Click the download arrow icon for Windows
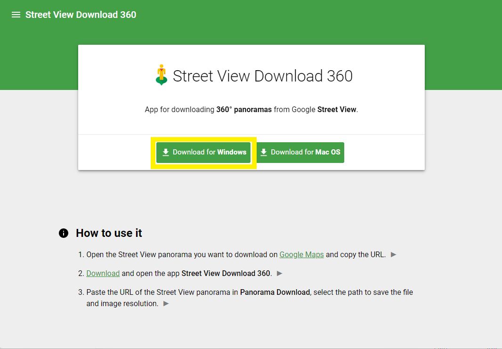Viewport: 502px width, 349px height. (x=166, y=152)
